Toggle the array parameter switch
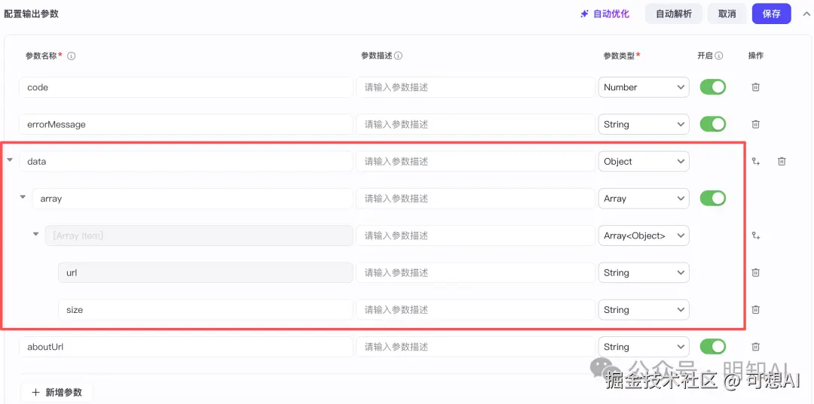The width and height of the screenshot is (814, 404). 712,199
